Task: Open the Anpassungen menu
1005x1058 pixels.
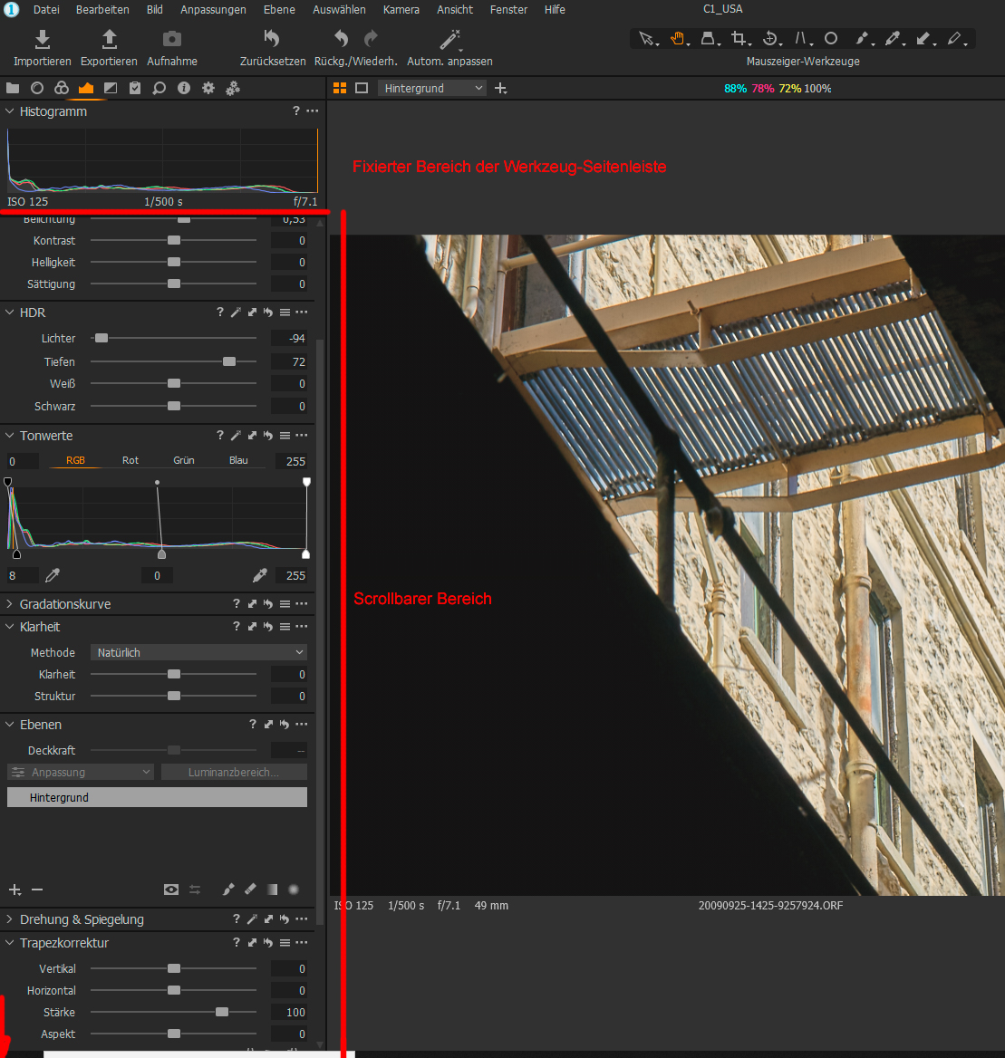Action: 213,9
